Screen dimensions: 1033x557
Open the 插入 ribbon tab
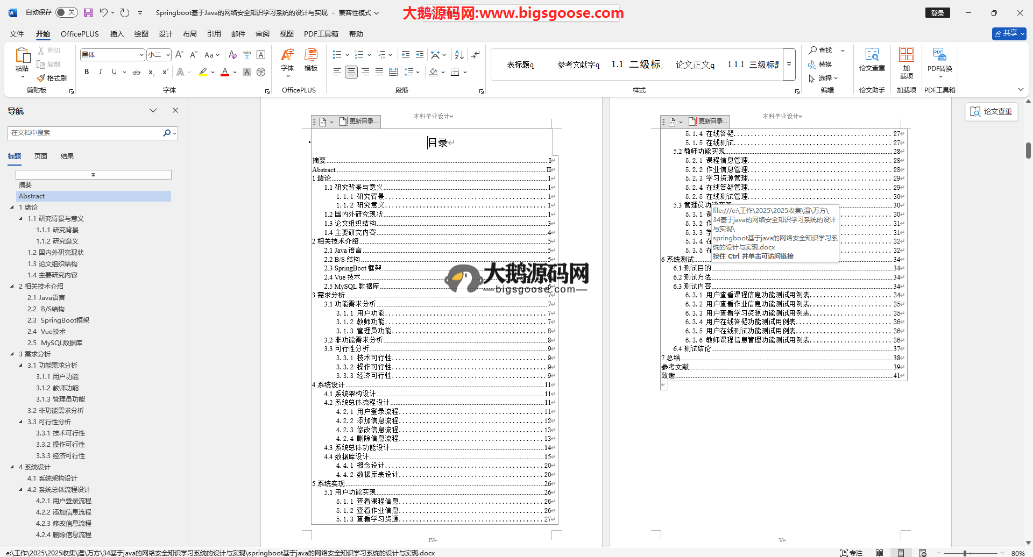117,34
